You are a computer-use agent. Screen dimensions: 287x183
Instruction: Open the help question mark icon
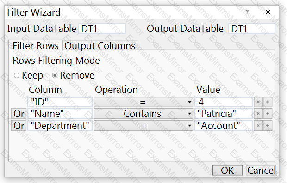click(x=247, y=12)
